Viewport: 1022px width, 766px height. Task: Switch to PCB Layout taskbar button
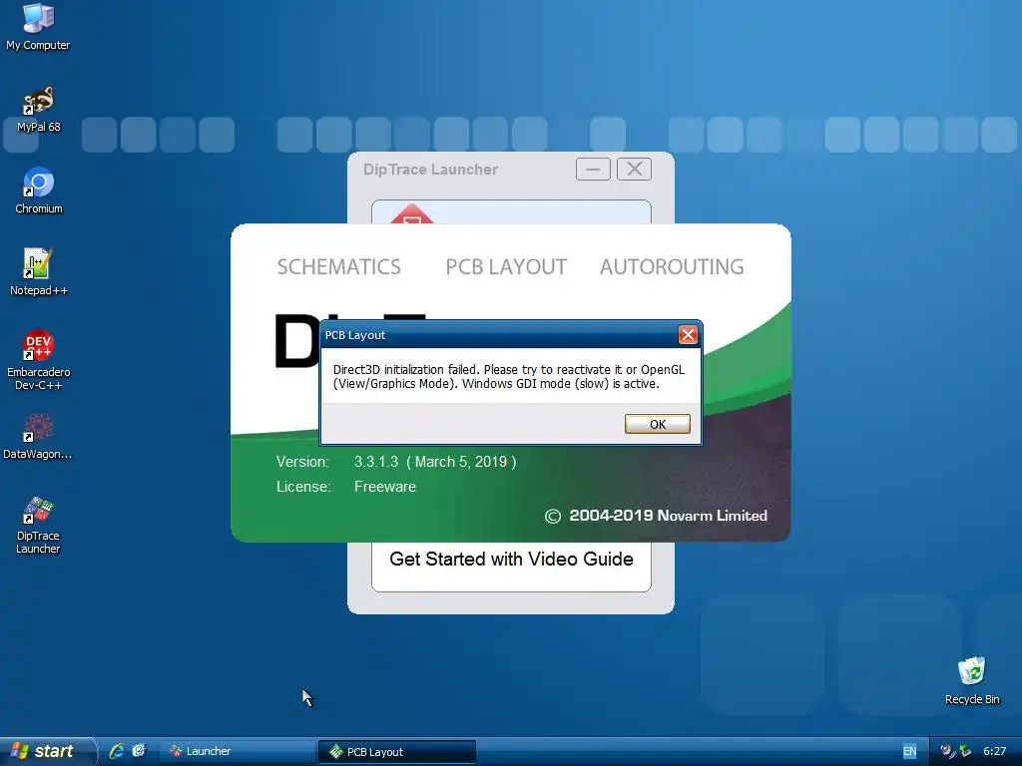pos(397,752)
